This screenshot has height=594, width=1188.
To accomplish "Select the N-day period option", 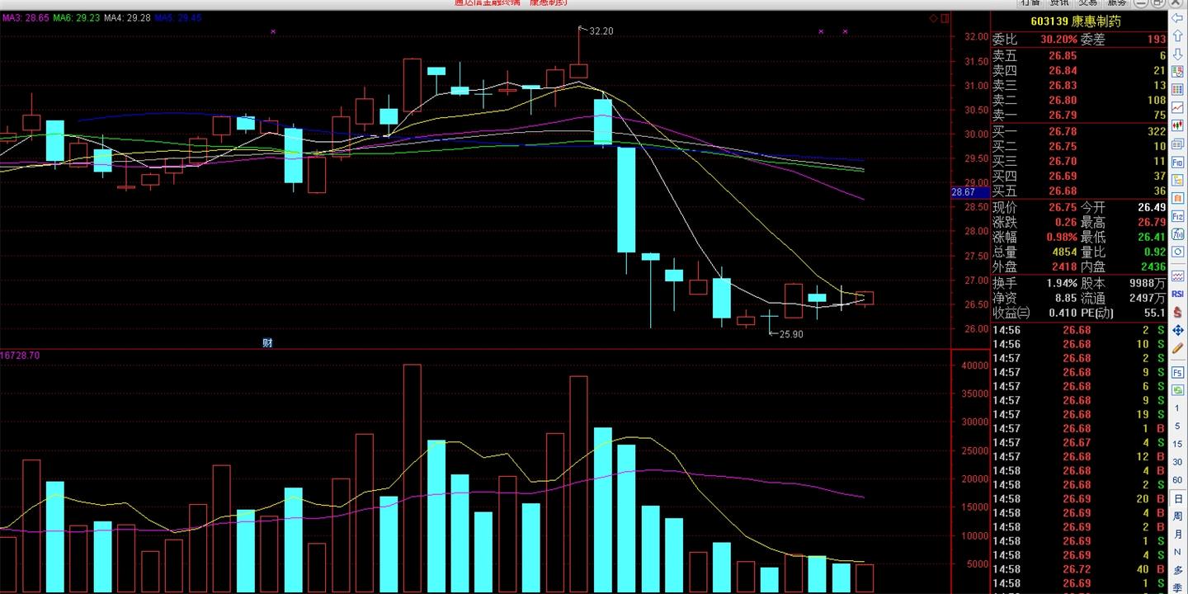I will tap(1178, 552).
